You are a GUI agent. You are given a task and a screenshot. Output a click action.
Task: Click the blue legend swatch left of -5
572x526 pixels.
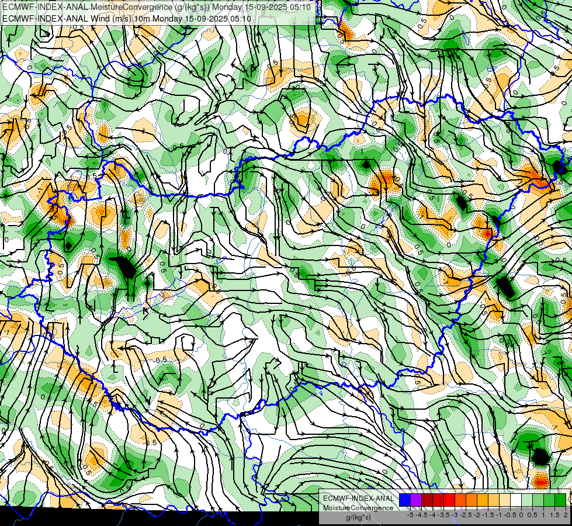405,500
